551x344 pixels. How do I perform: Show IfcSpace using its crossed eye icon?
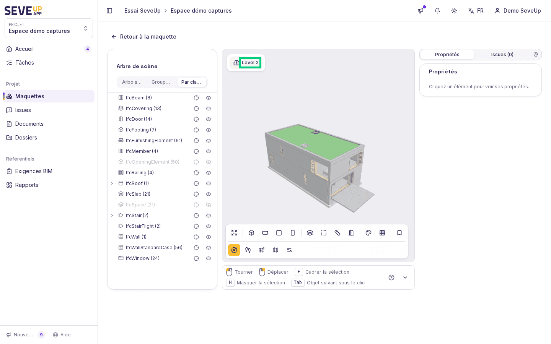coord(209,205)
